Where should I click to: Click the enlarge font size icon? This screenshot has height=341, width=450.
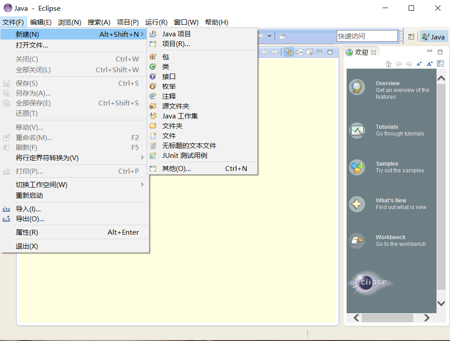tap(430, 64)
